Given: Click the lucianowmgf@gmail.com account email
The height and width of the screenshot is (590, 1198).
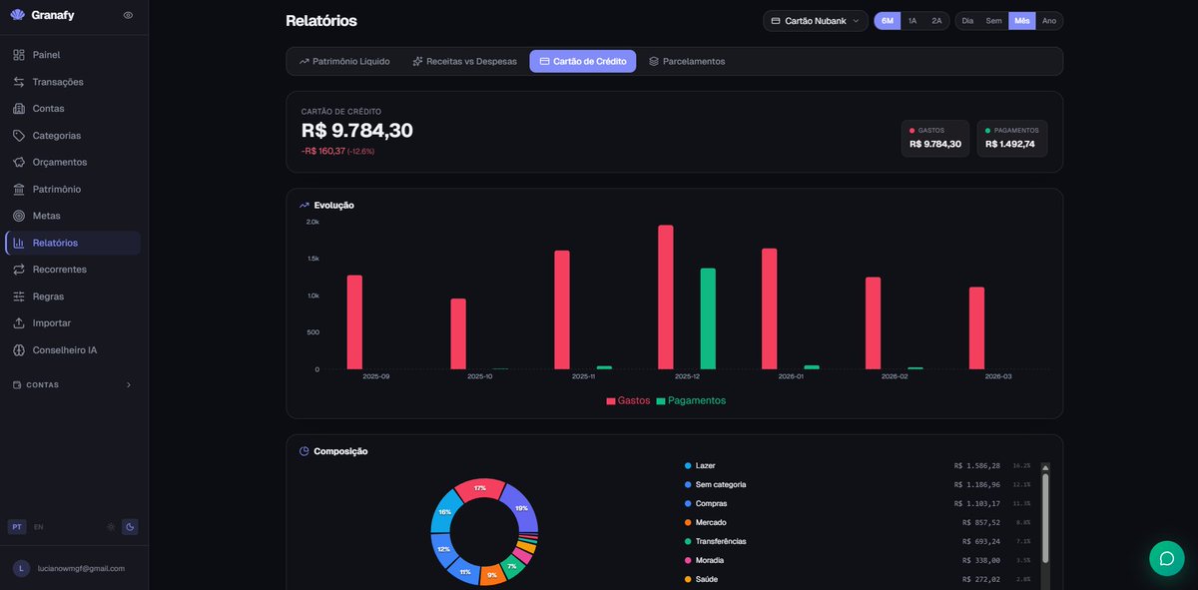Looking at the screenshot, I should [81, 568].
